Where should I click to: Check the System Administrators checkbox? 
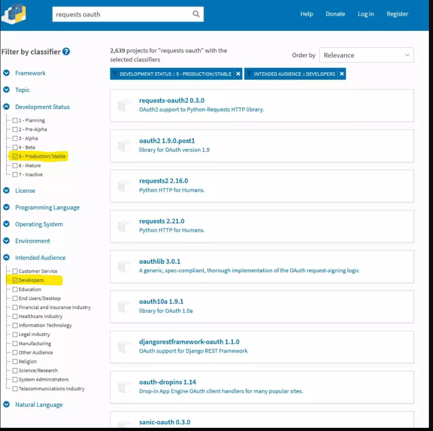click(15, 380)
